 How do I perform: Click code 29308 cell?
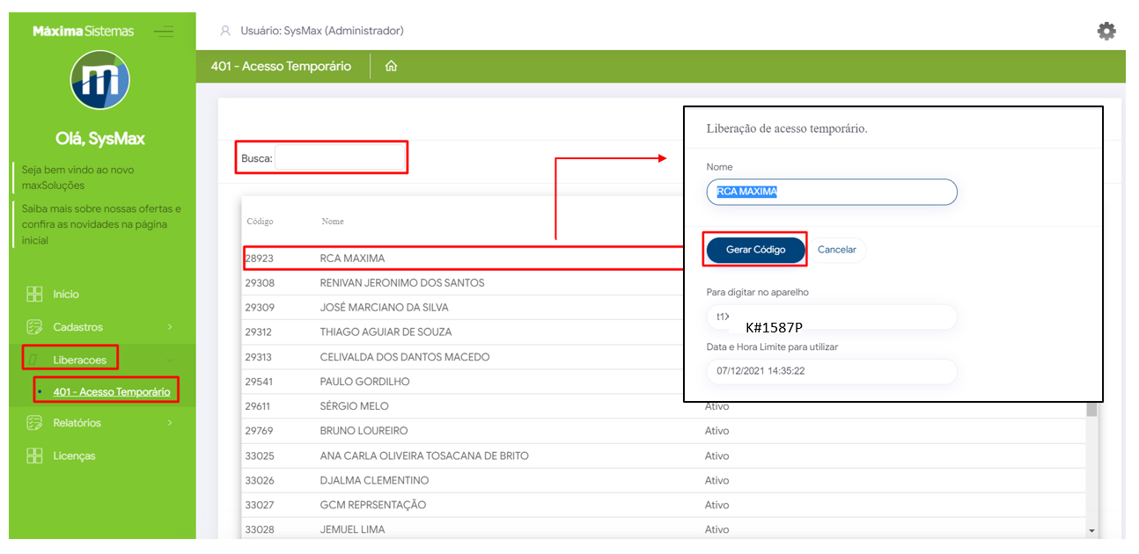tap(260, 283)
